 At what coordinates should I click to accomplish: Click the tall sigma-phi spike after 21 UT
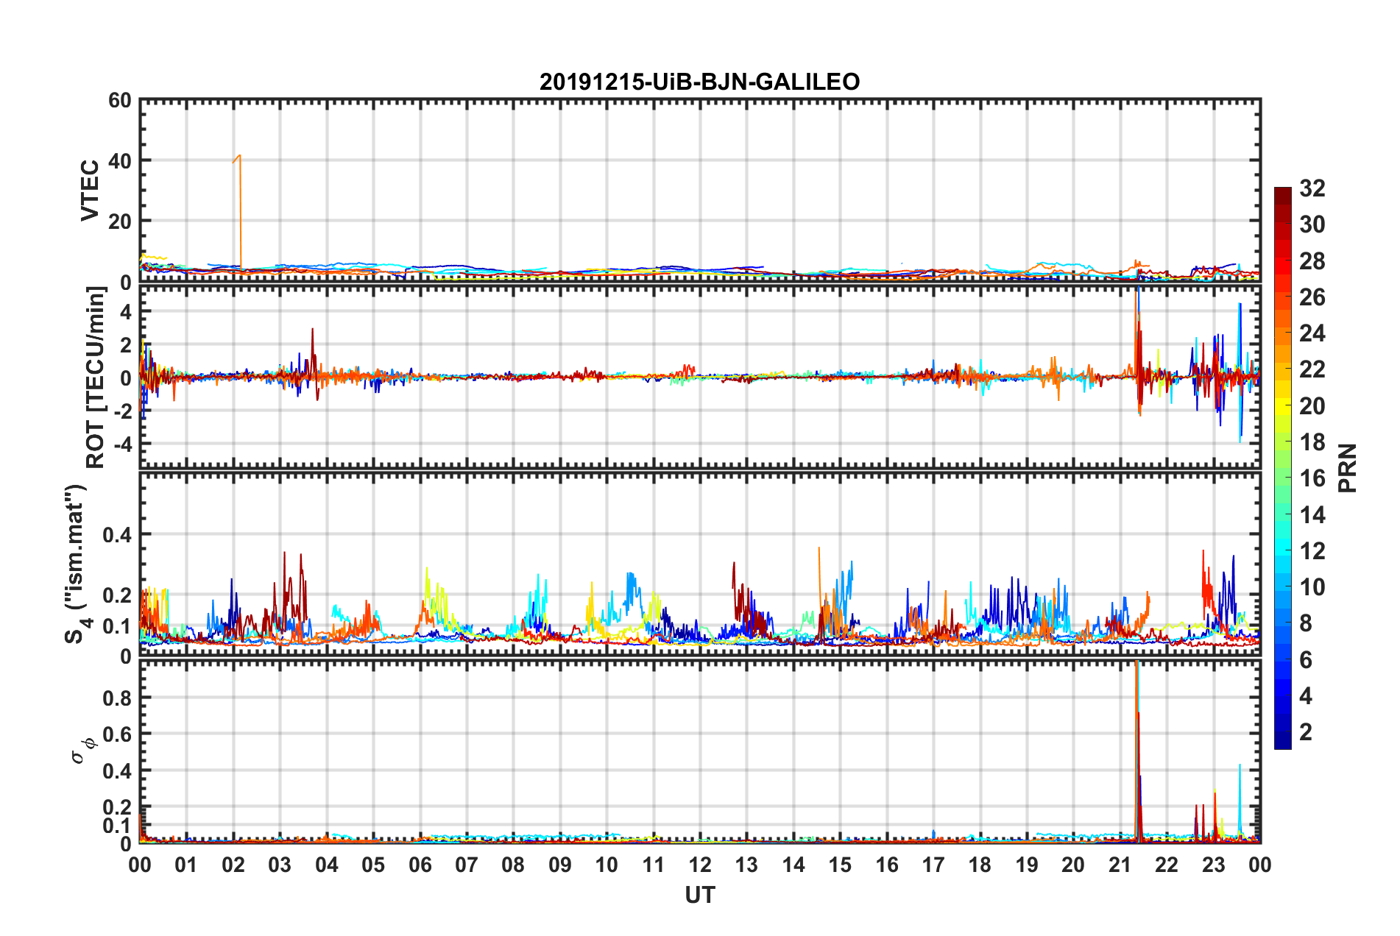point(1137,752)
